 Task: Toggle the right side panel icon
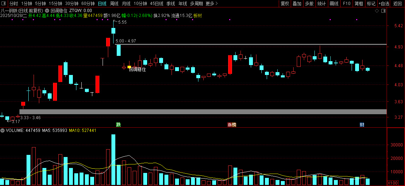pyautogui.click(x=383, y=11)
